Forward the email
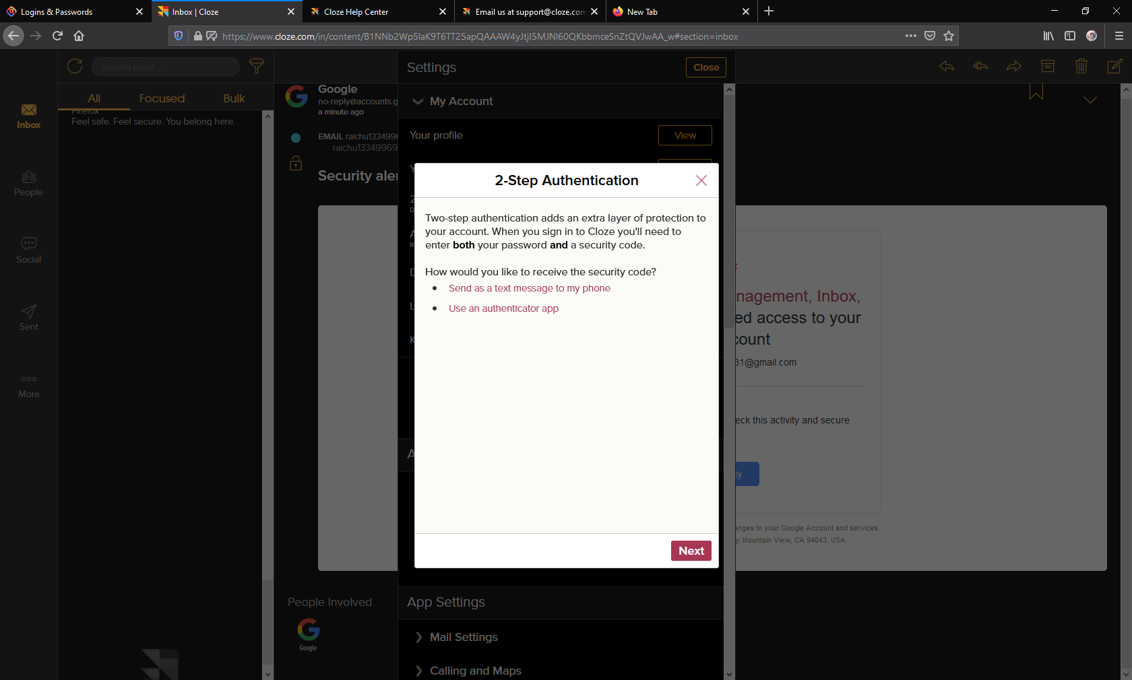Screen dimensions: 1132x680 point(1014,66)
